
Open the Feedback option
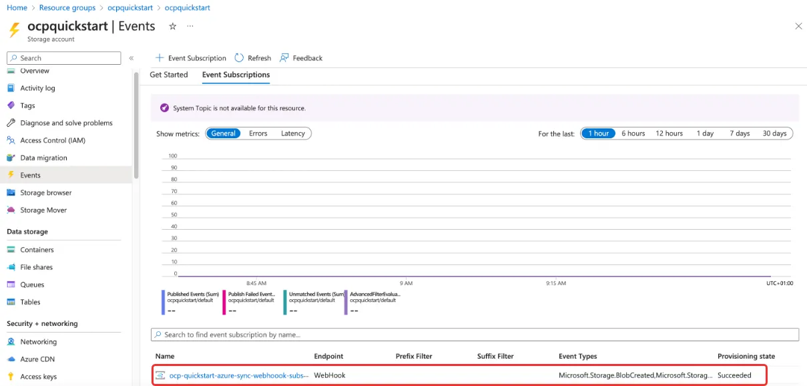click(x=301, y=58)
